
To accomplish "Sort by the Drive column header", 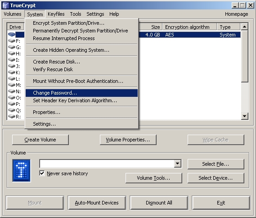I will [15, 27].
